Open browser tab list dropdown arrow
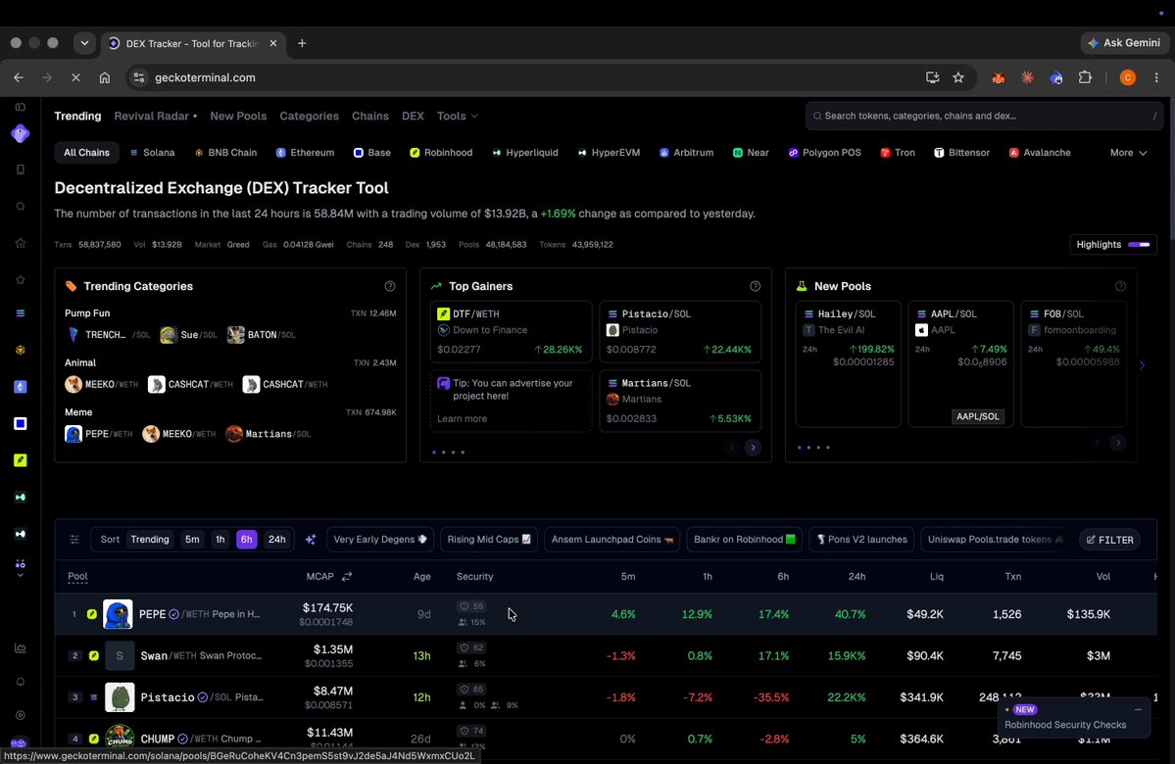 84,43
